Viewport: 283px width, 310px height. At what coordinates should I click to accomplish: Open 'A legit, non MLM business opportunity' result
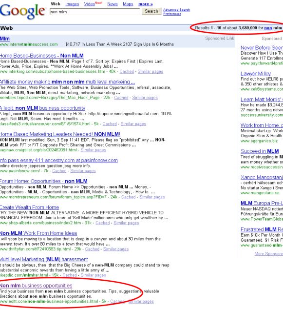(x=42, y=108)
